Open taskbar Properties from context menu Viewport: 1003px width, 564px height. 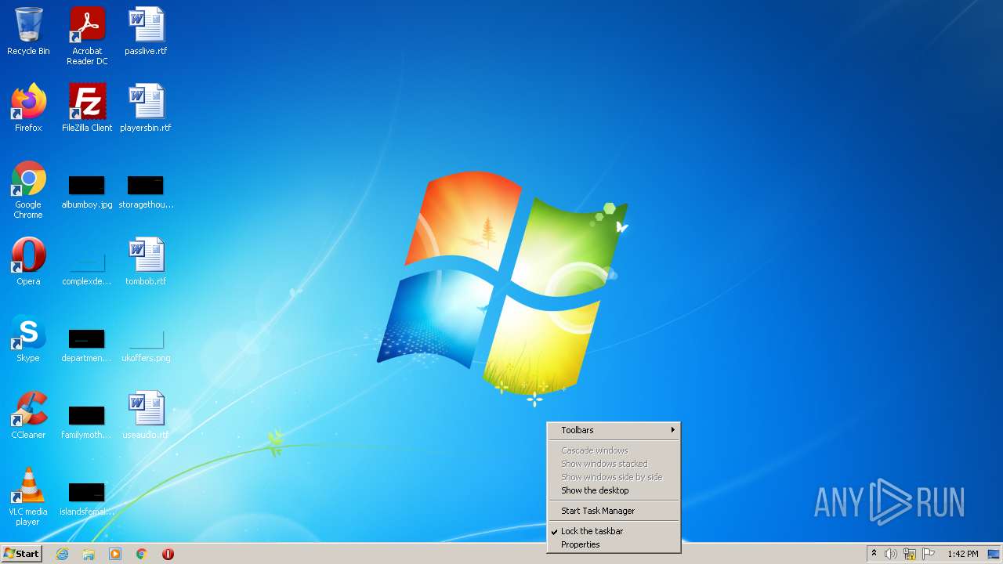(x=614, y=544)
